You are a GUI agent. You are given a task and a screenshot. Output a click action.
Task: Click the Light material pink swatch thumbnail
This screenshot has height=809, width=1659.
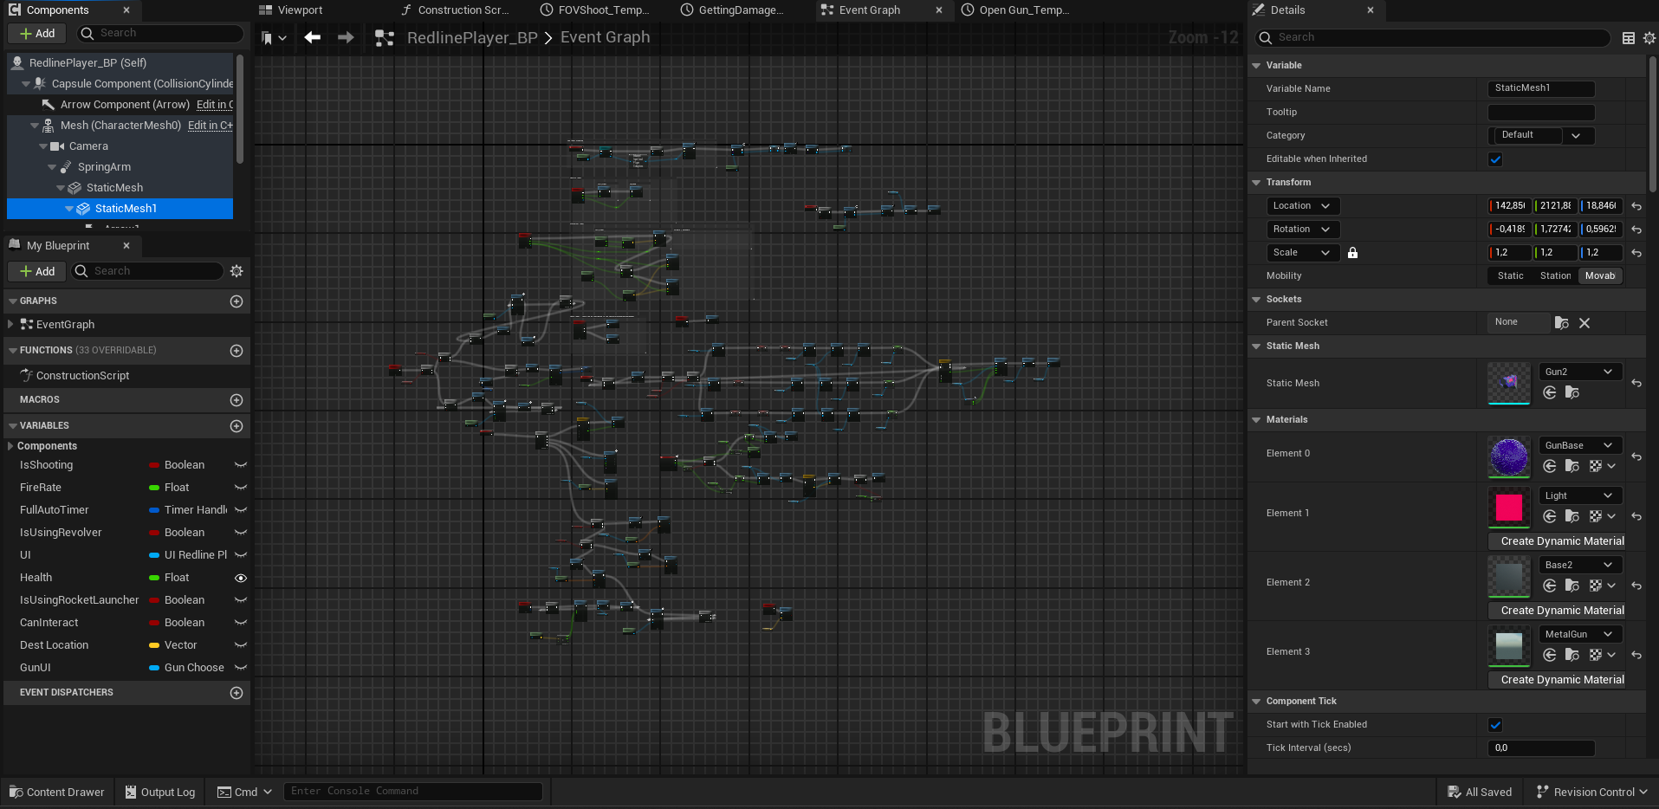[x=1508, y=508]
